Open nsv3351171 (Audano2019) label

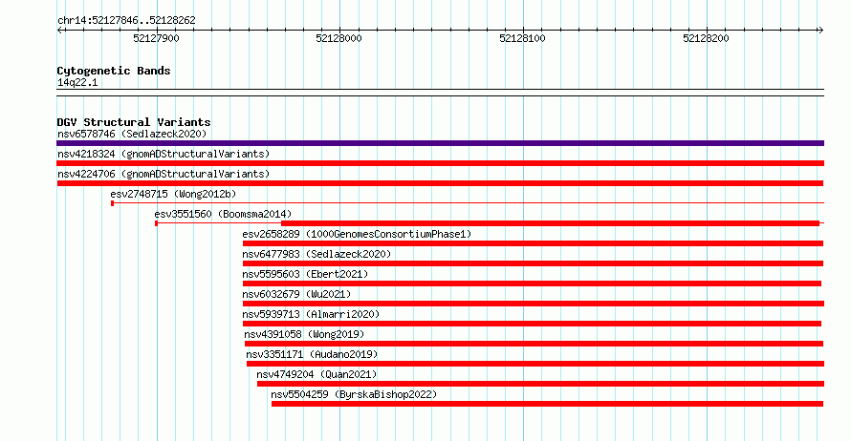pos(312,354)
